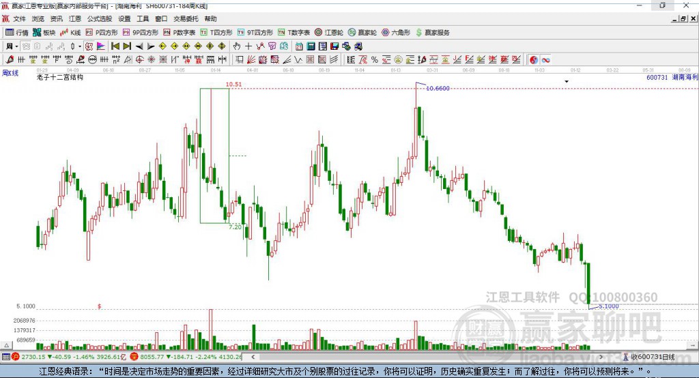
Task: Open the 公式选股 menu
Action: (100, 18)
